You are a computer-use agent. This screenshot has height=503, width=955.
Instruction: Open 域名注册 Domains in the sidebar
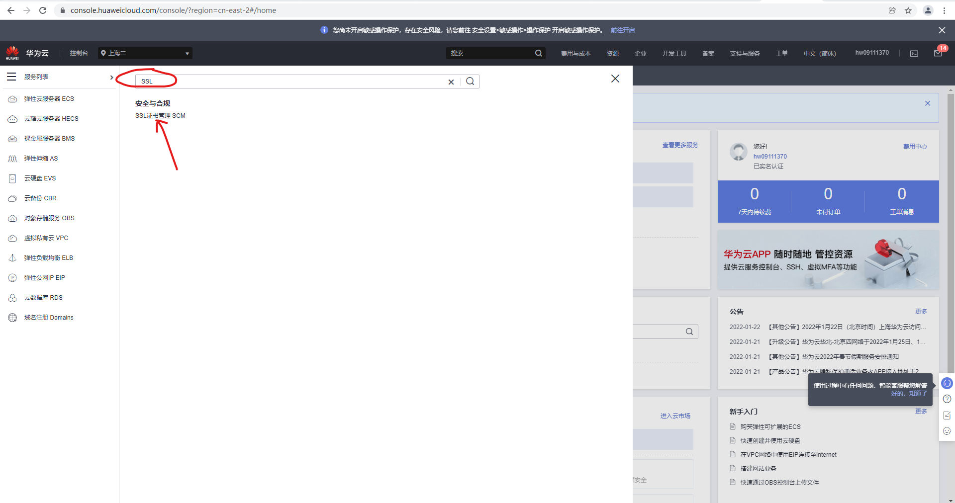tap(49, 318)
